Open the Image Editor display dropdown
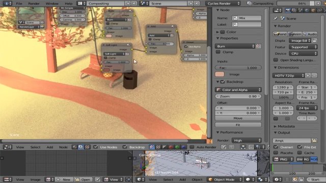Image resolution: width=326 pixels, height=183 pixels. coord(300,41)
